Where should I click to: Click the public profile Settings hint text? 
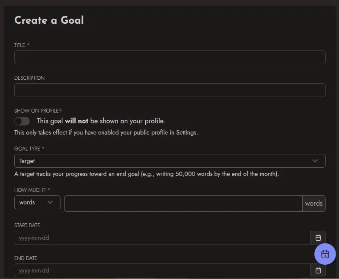pyautogui.click(x=106, y=132)
